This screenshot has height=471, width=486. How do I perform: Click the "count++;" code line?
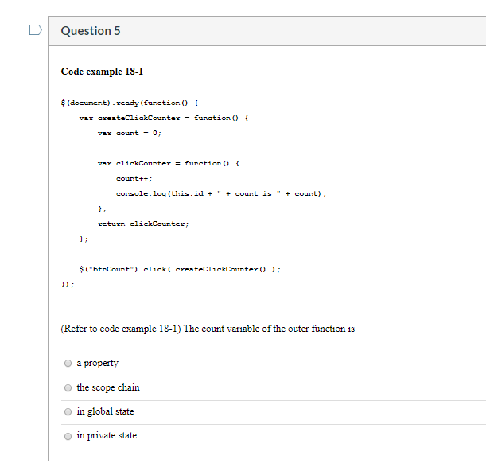pos(134,178)
